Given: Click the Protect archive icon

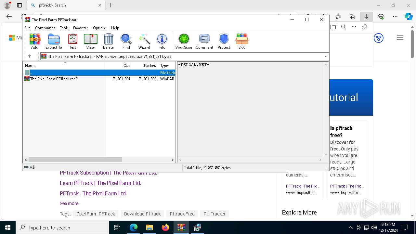Looking at the screenshot, I should click(x=224, y=41).
